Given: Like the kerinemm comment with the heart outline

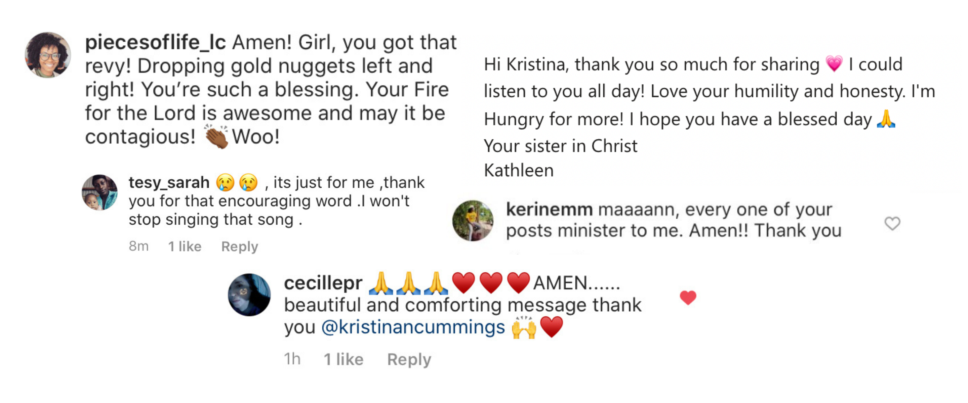Looking at the screenshot, I should (x=892, y=223).
